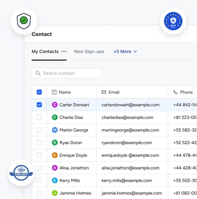Click the Phone column handset icon
The width and height of the screenshot is (197, 199).
click(175, 92)
